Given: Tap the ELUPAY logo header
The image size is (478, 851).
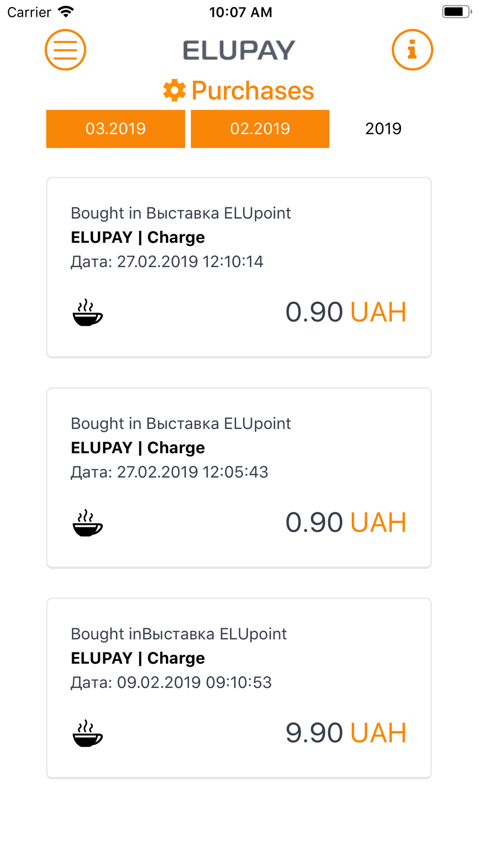Looking at the screenshot, I should point(239,50).
